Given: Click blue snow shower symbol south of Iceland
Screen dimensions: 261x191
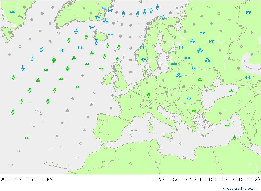Looking at the screenshot, I should pos(96,42).
